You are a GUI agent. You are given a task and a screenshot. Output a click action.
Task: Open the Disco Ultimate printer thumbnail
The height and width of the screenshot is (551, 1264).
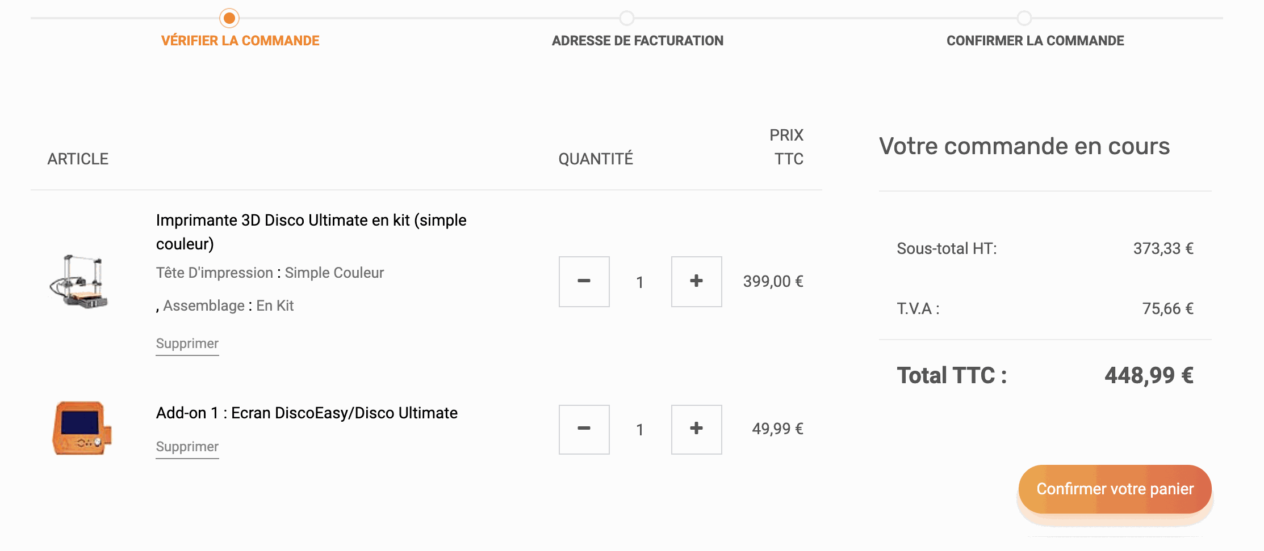78,282
